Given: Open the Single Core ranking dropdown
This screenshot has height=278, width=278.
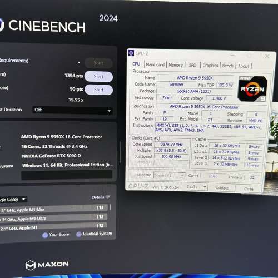Looking at the screenshot, I should coord(13,200).
